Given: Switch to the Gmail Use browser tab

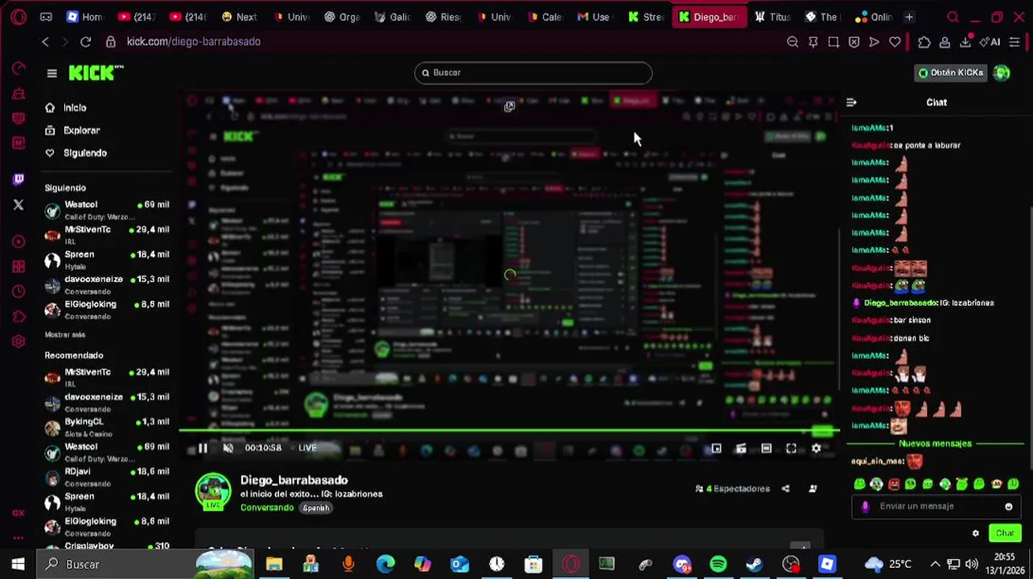Looking at the screenshot, I should (594, 17).
